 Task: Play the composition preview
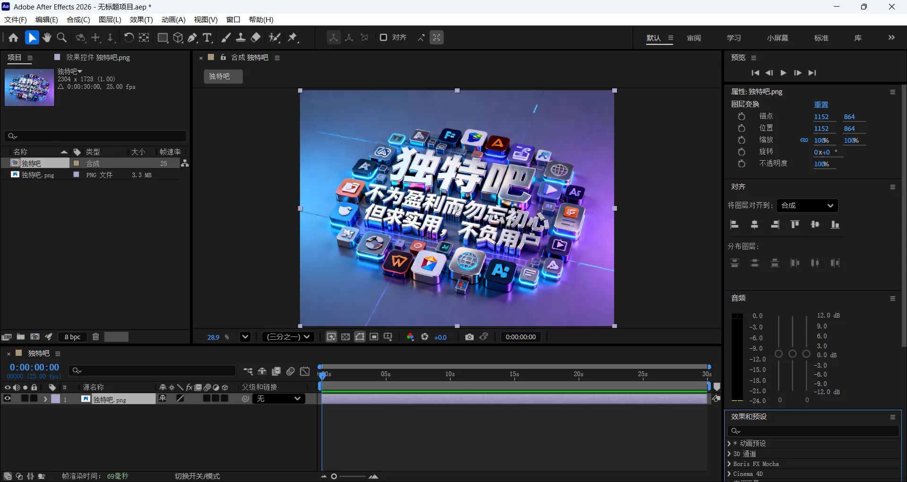click(x=783, y=73)
